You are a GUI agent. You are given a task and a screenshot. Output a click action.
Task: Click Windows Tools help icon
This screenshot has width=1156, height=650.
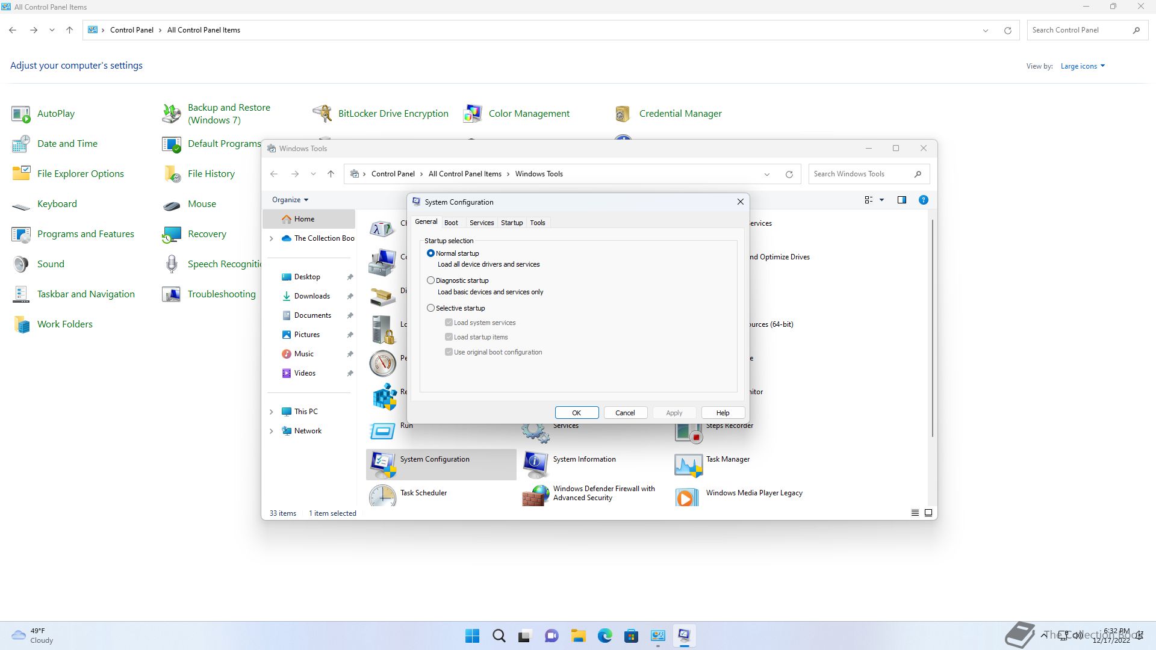tap(923, 200)
